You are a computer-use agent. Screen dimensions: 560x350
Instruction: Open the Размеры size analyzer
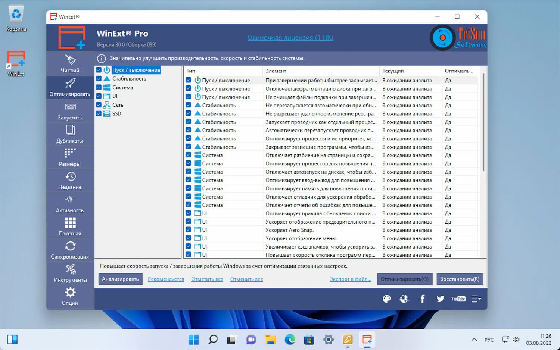[x=69, y=157]
